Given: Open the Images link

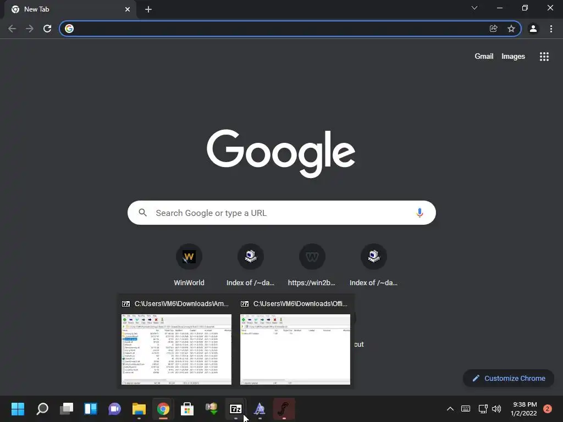Looking at the screenshot, I should click(x=513, y=57).
